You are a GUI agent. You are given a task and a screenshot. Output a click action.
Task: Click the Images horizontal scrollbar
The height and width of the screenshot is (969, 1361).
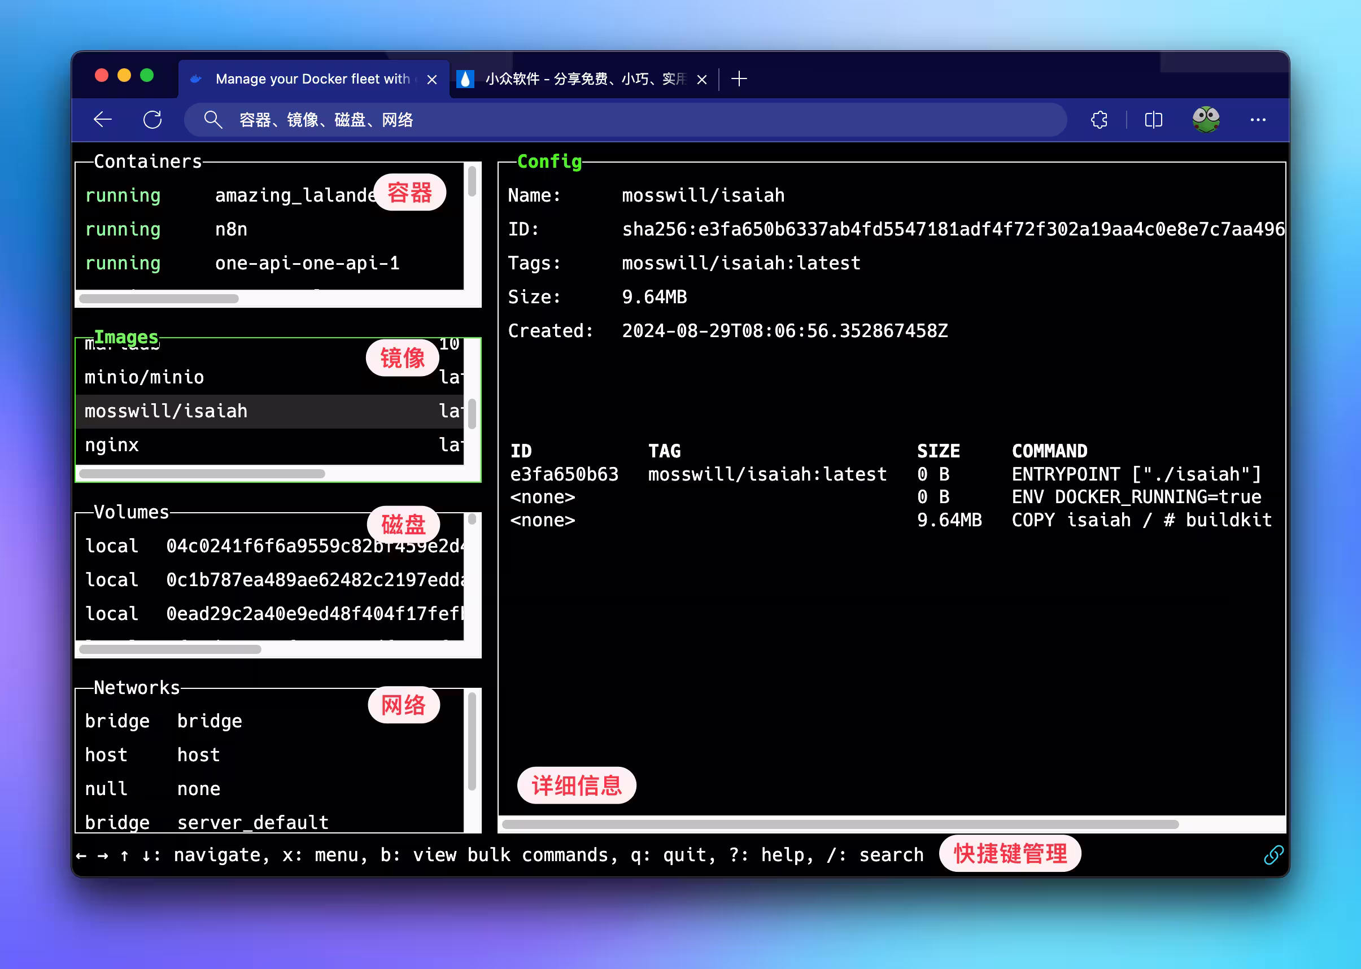[x=202, y=474]
